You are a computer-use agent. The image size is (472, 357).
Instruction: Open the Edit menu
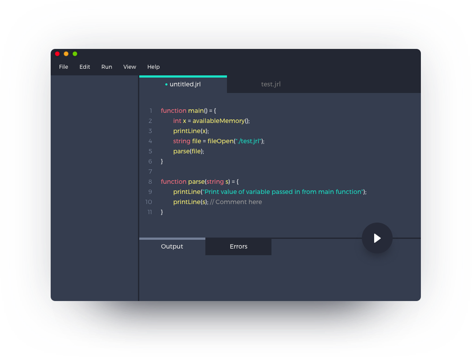coord(85,67)
